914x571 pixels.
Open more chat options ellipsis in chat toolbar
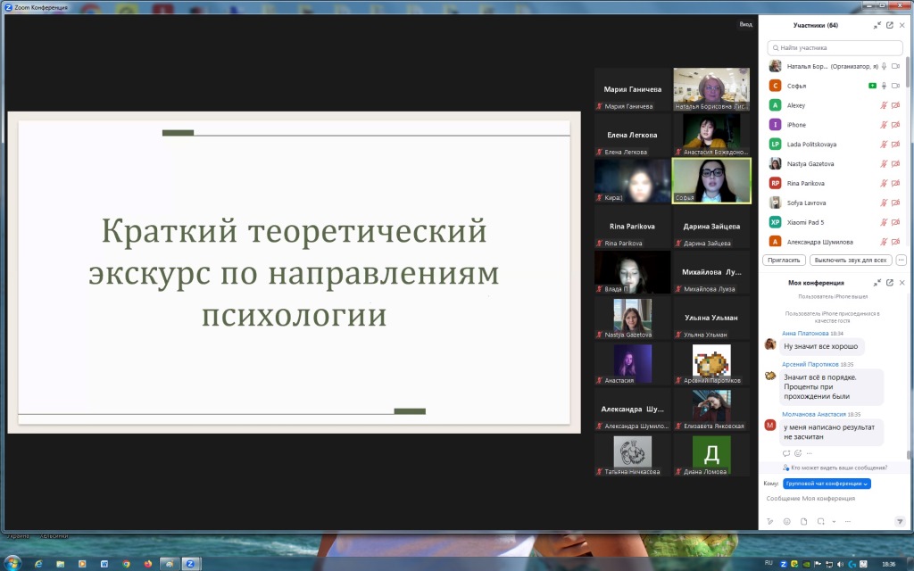[x=848, y=521]
